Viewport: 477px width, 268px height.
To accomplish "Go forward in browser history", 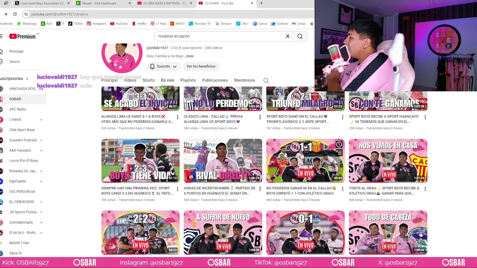I will (x=6, y=14).
